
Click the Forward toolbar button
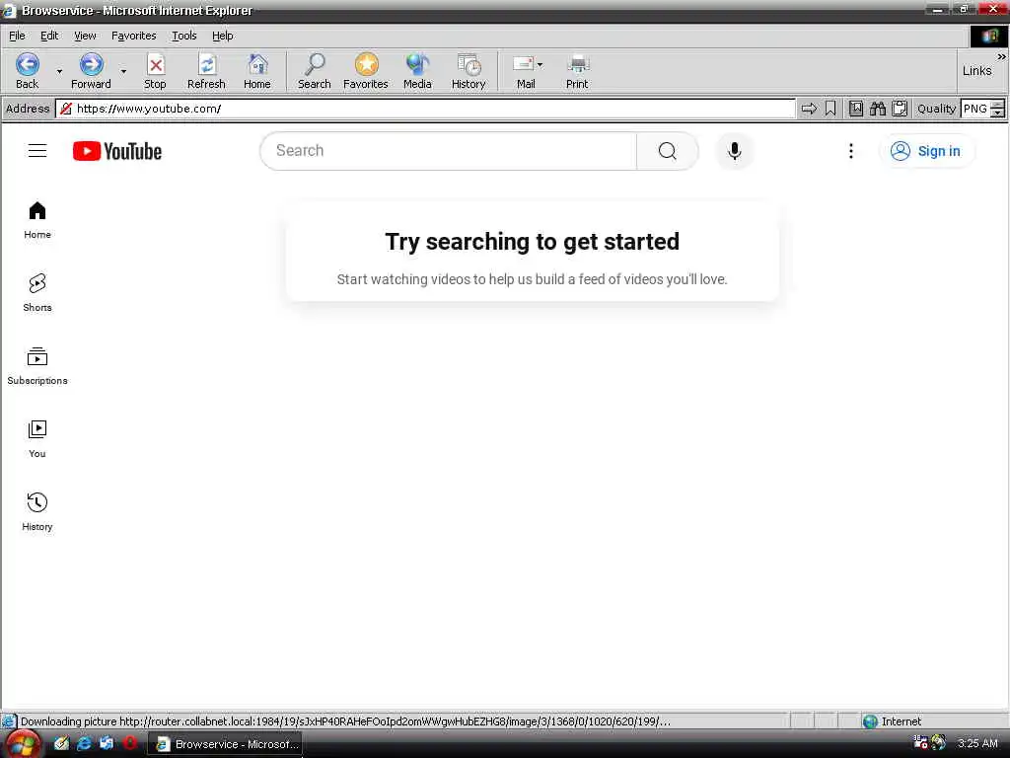point(91,71)
